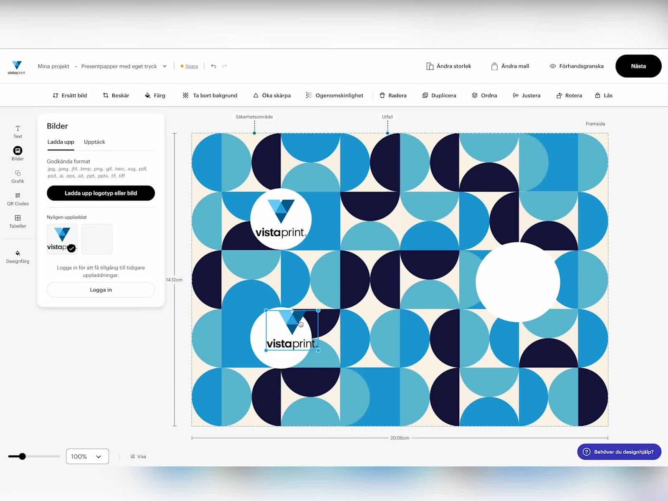Open the Färg color tool
668x501 pixels.
[x=155, y=95]
